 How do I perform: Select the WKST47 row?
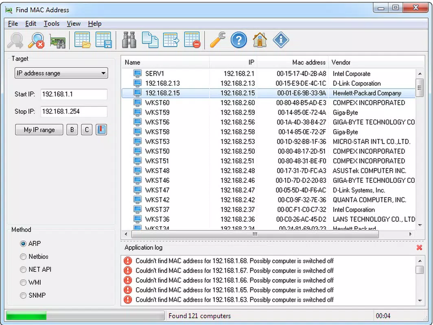[269, 190]
